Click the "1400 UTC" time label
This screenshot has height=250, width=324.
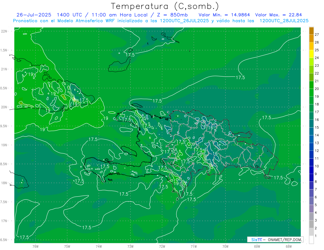click(70, 15)
